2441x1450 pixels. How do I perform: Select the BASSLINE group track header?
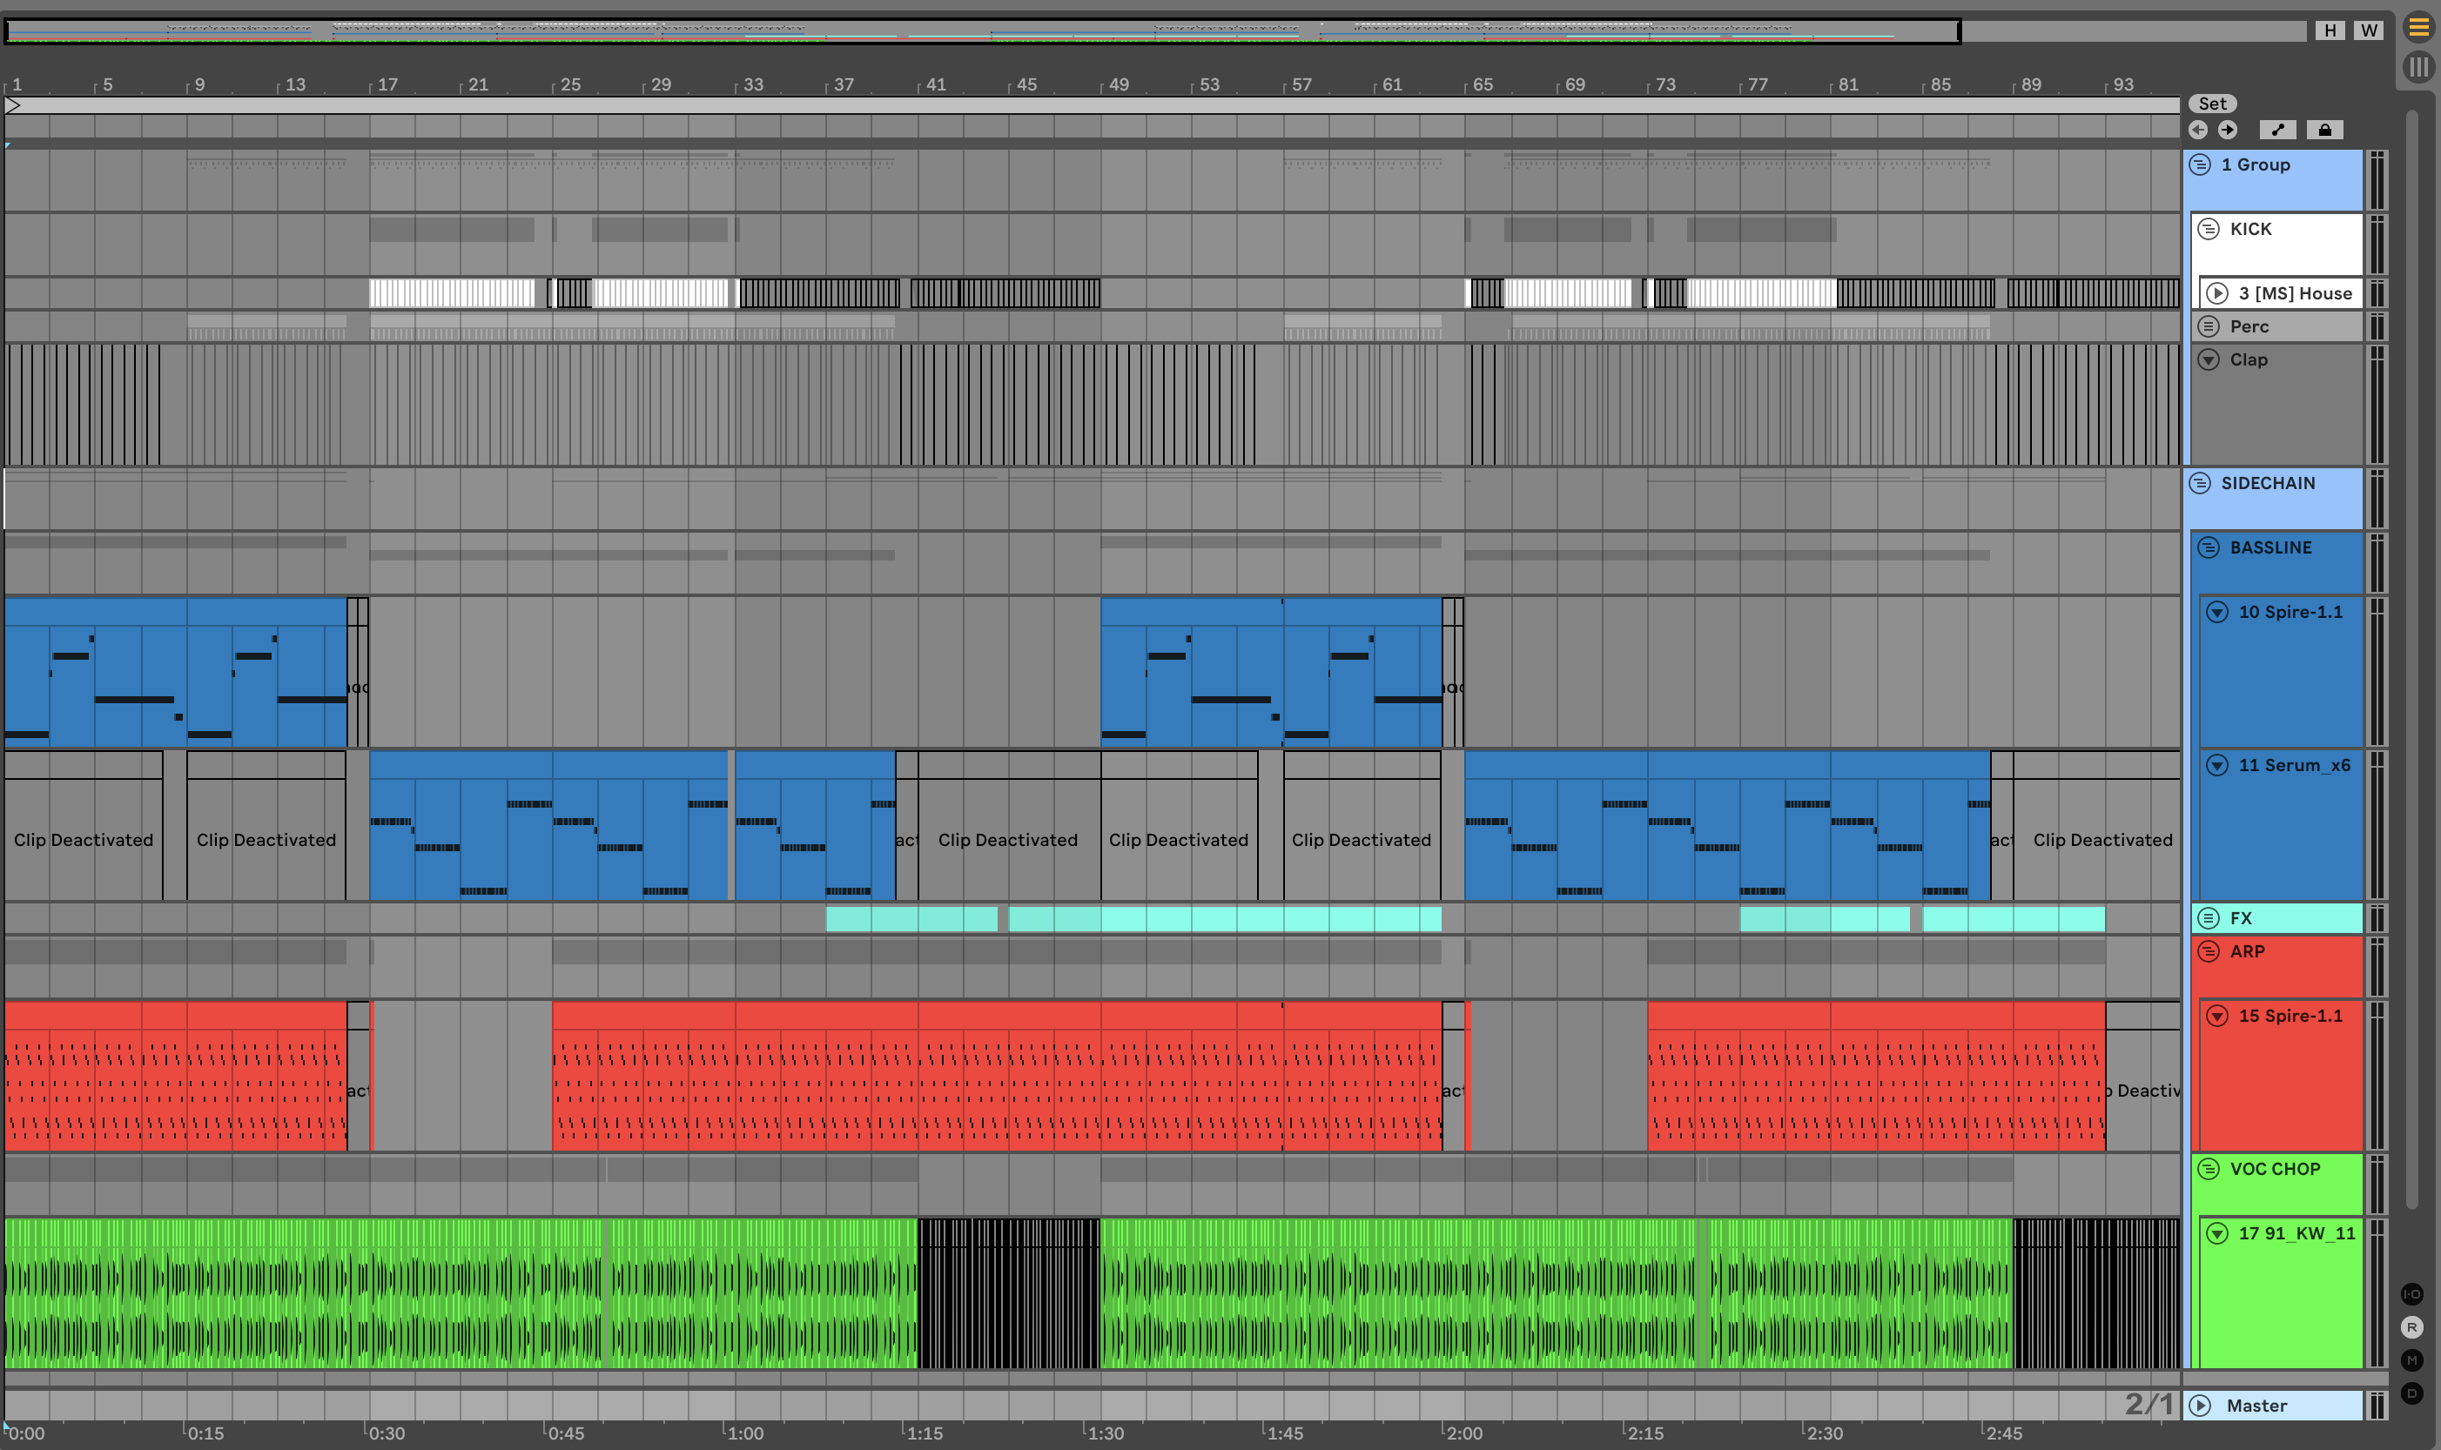click(2271, 548)
